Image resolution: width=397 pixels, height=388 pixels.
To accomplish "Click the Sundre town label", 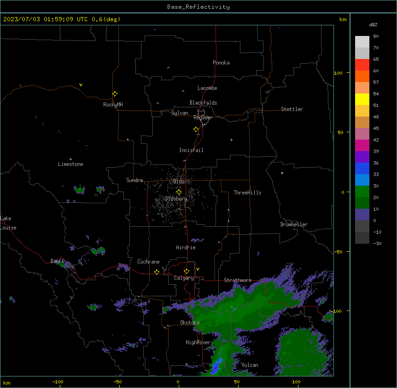I will (x=134, y=180).
